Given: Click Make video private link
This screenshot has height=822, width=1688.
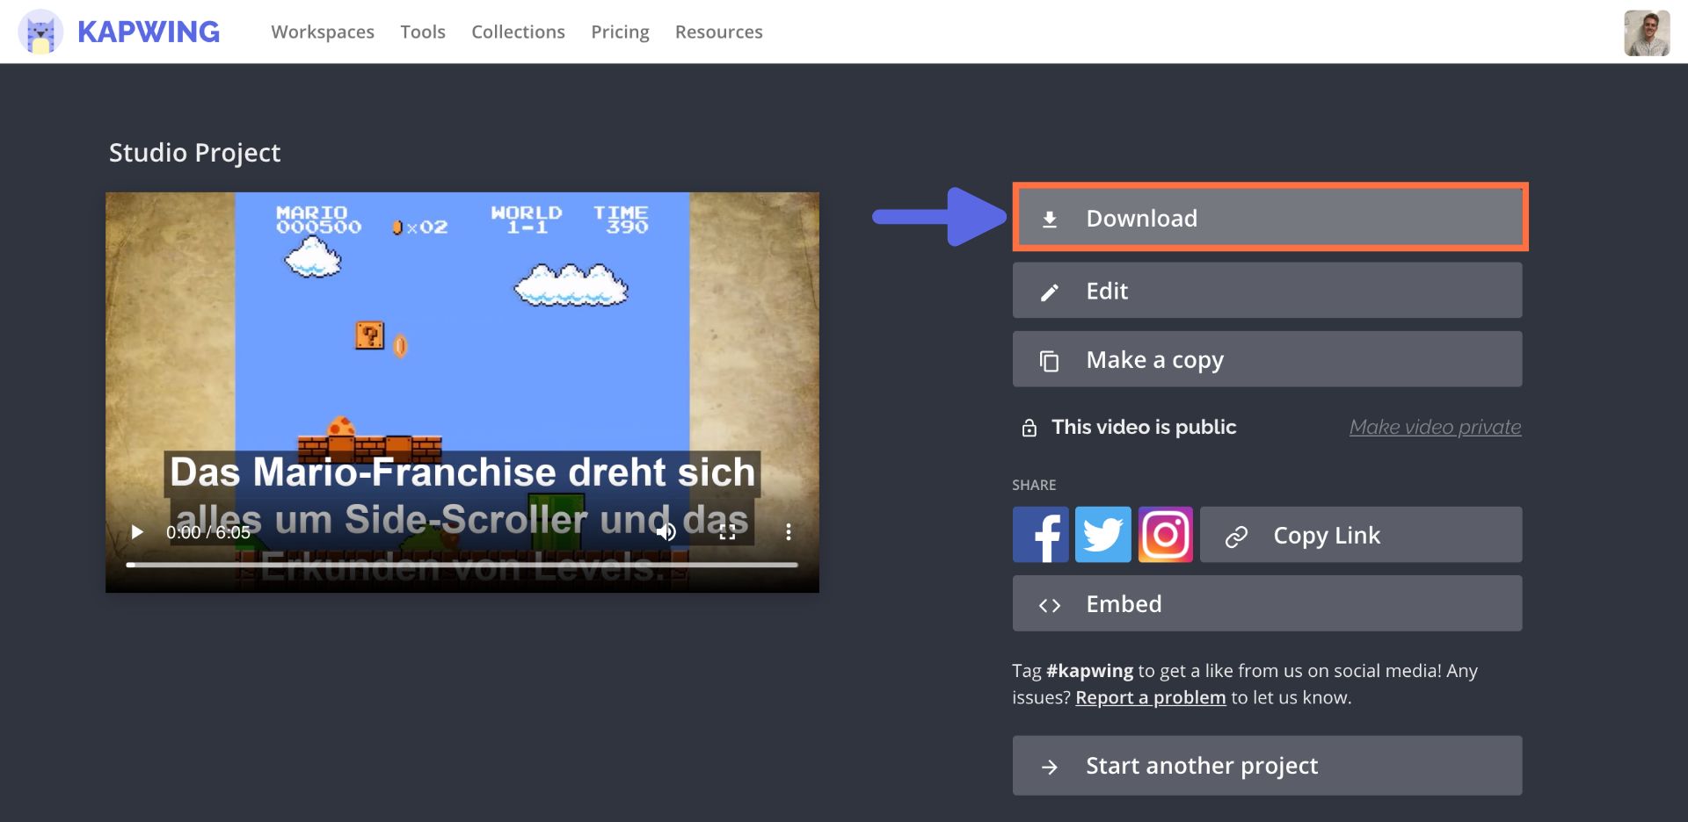Looking at the screenshot, I should [1435, 427].
